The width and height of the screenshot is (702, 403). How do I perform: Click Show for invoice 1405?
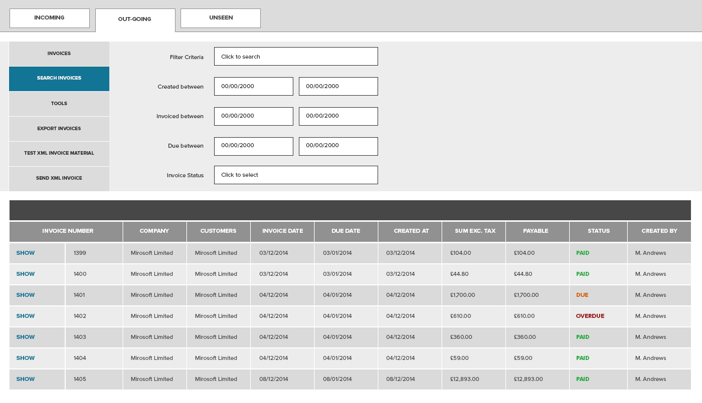point(26,379)
